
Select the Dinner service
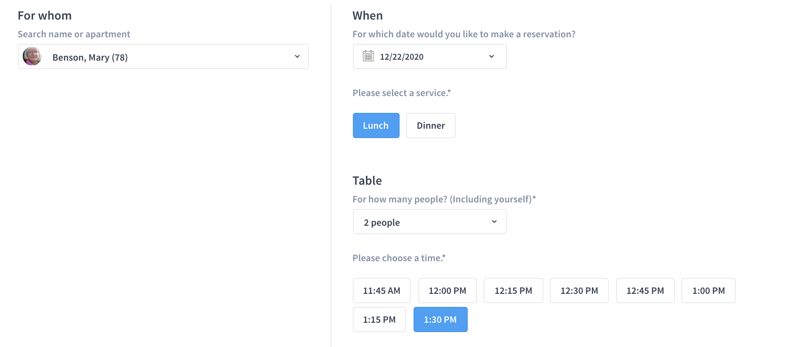click(x=431, y=125)
